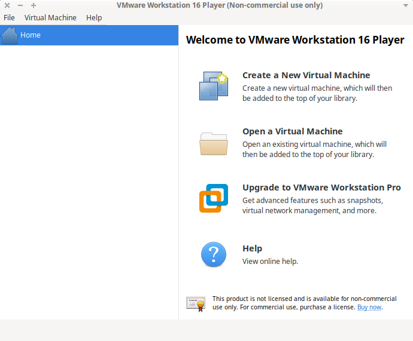Viewport: 413px width, 341px height.
Task: Click the 'View online help.' text
Action: click(x=270, y=262)
